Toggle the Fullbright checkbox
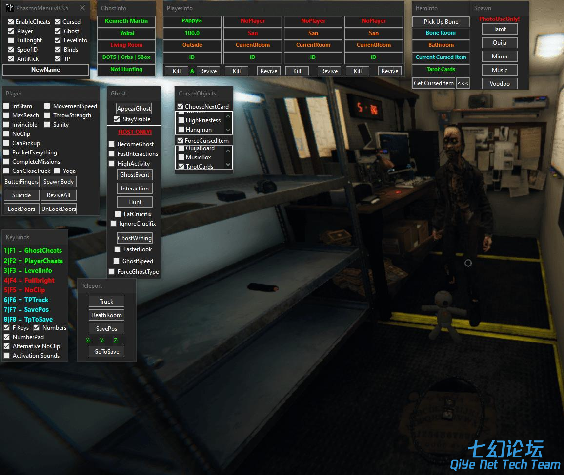 (11, 40)
